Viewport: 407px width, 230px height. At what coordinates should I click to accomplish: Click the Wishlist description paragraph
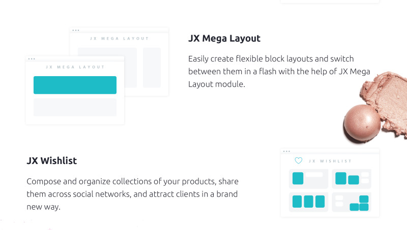click(132, 194)
